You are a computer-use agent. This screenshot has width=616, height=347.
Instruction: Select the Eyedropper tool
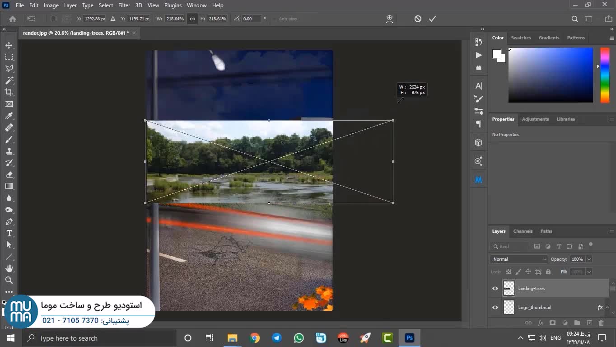click(x=9, y=116)
